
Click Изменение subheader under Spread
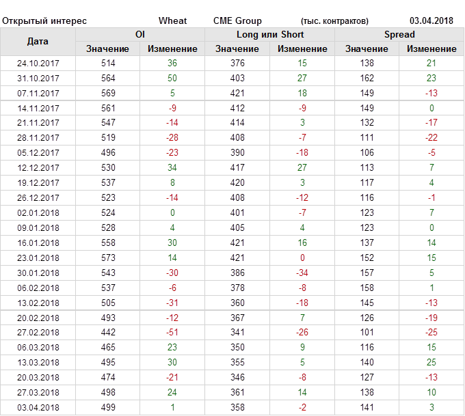point(431,48)
